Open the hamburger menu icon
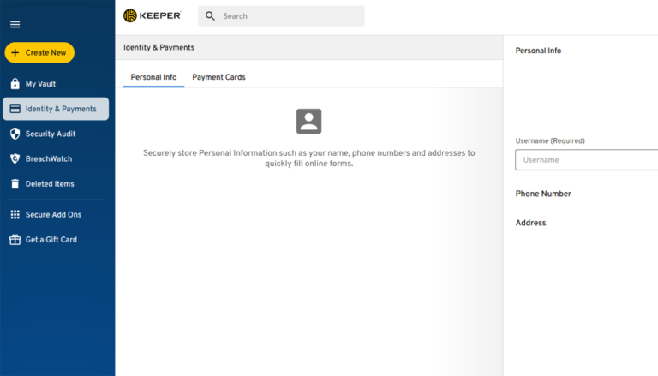658x376 pixels. tap(15, 24)
